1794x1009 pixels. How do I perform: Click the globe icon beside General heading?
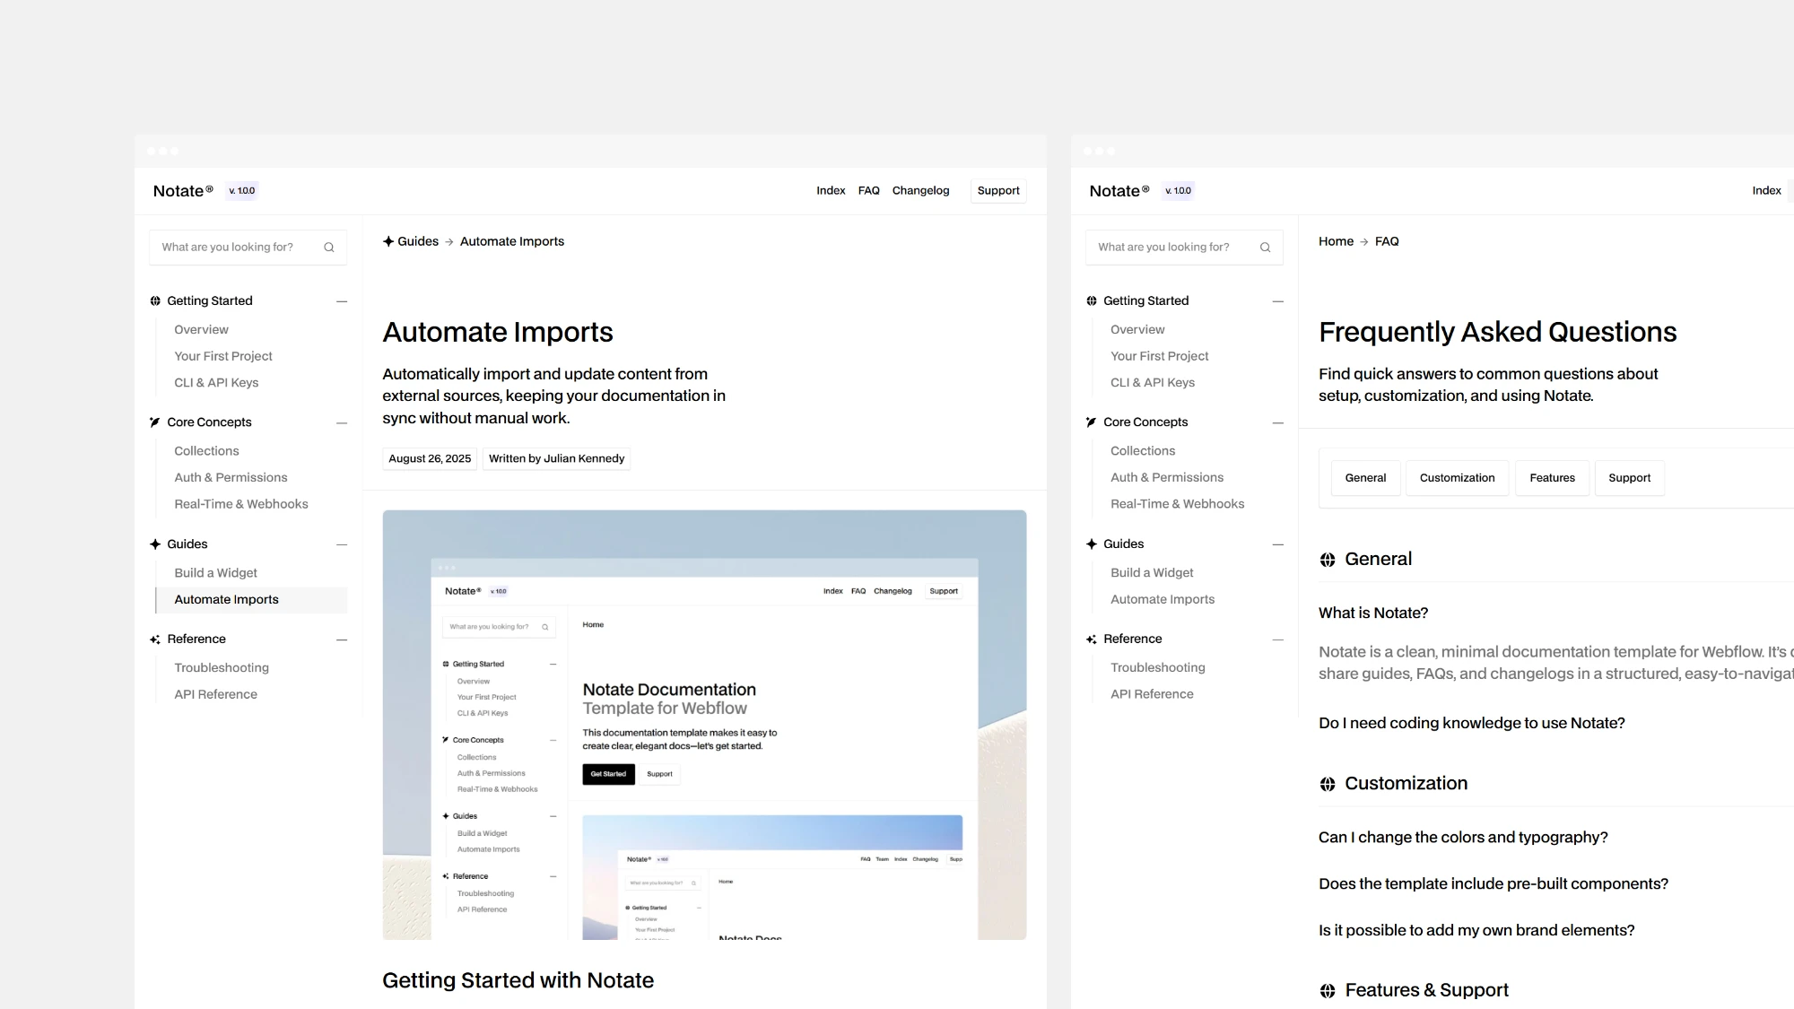point(1328,559)
